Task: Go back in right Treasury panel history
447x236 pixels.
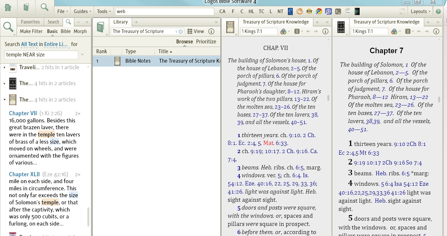Action: coord(419,31)
